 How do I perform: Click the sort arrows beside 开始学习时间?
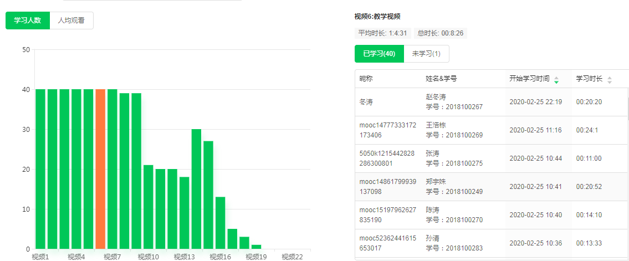[556, 79]
